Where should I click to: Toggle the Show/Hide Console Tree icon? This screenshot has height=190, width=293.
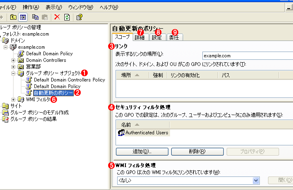coord(23,17)
